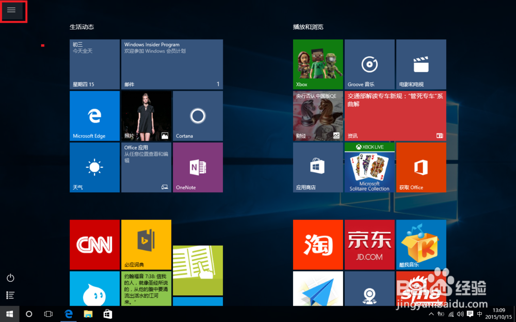Expand hidden tray icons with the chevron
Image resolution: width=516 pixels, height=322 pixels.
click(431, 314)
